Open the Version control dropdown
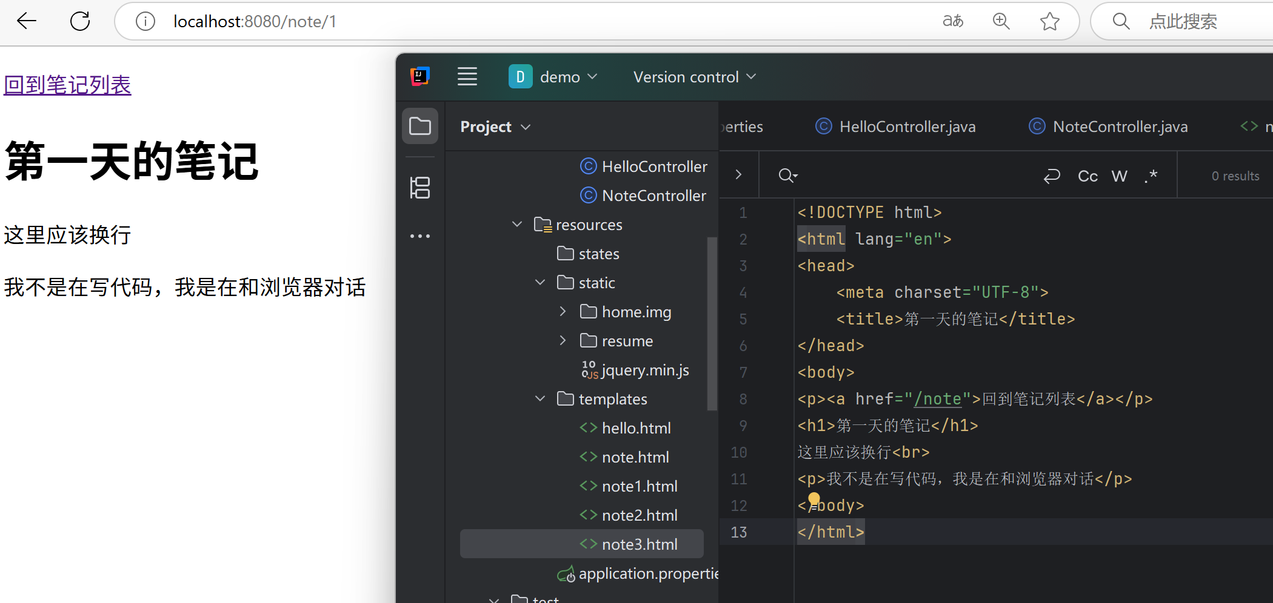 coord(695,77)
